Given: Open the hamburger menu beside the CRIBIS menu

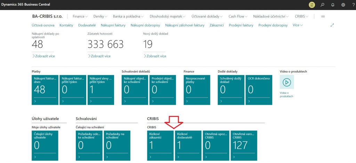Looking at the screenshot, I should coord(323,17).
